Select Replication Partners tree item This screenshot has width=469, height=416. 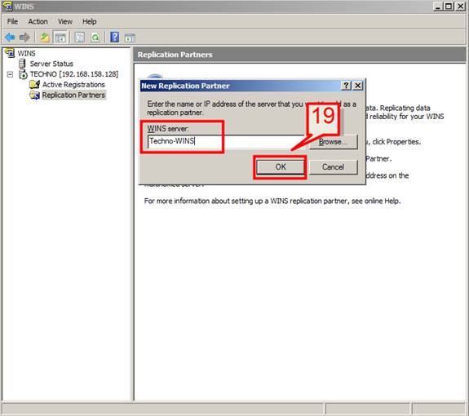point(73,95)
